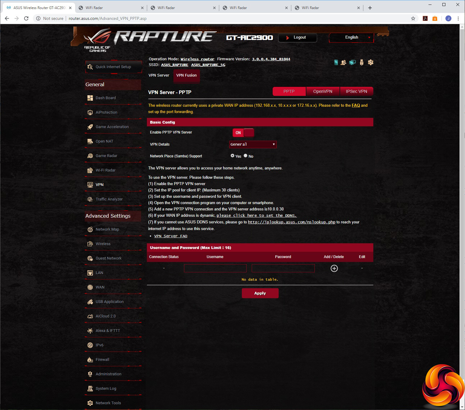The image size is (465, 410).
Task: Click Game Acceleration rocket icon
Action: coord(90,127)
